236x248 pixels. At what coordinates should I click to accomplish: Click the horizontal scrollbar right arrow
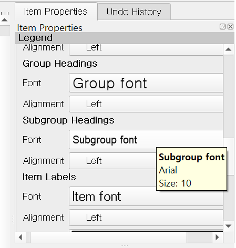[218, 237]
